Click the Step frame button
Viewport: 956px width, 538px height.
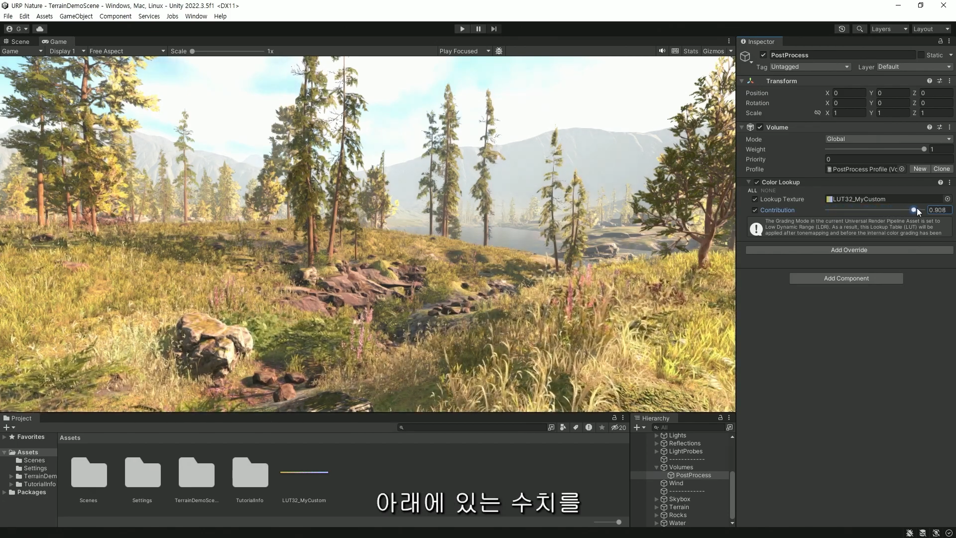pos(493,29)
